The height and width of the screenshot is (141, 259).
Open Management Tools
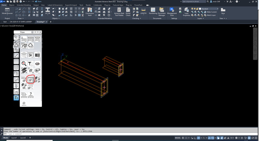(x=172, y=12)
